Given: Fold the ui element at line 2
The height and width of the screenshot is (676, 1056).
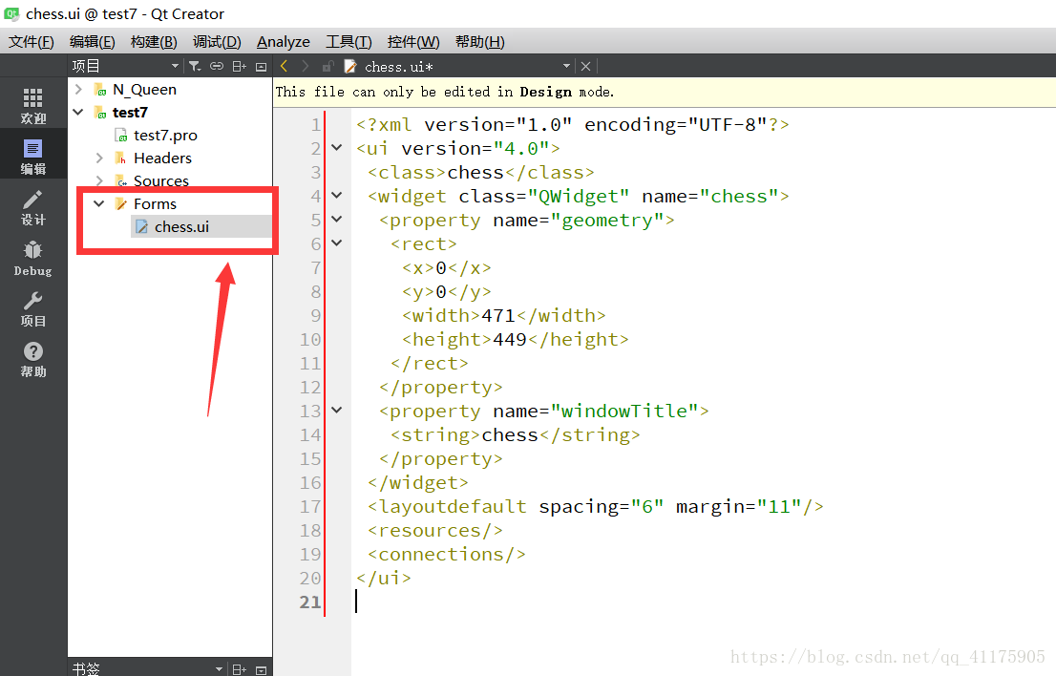Looking at the screenshot, I should pyautogui.click(x=337, y=147).
